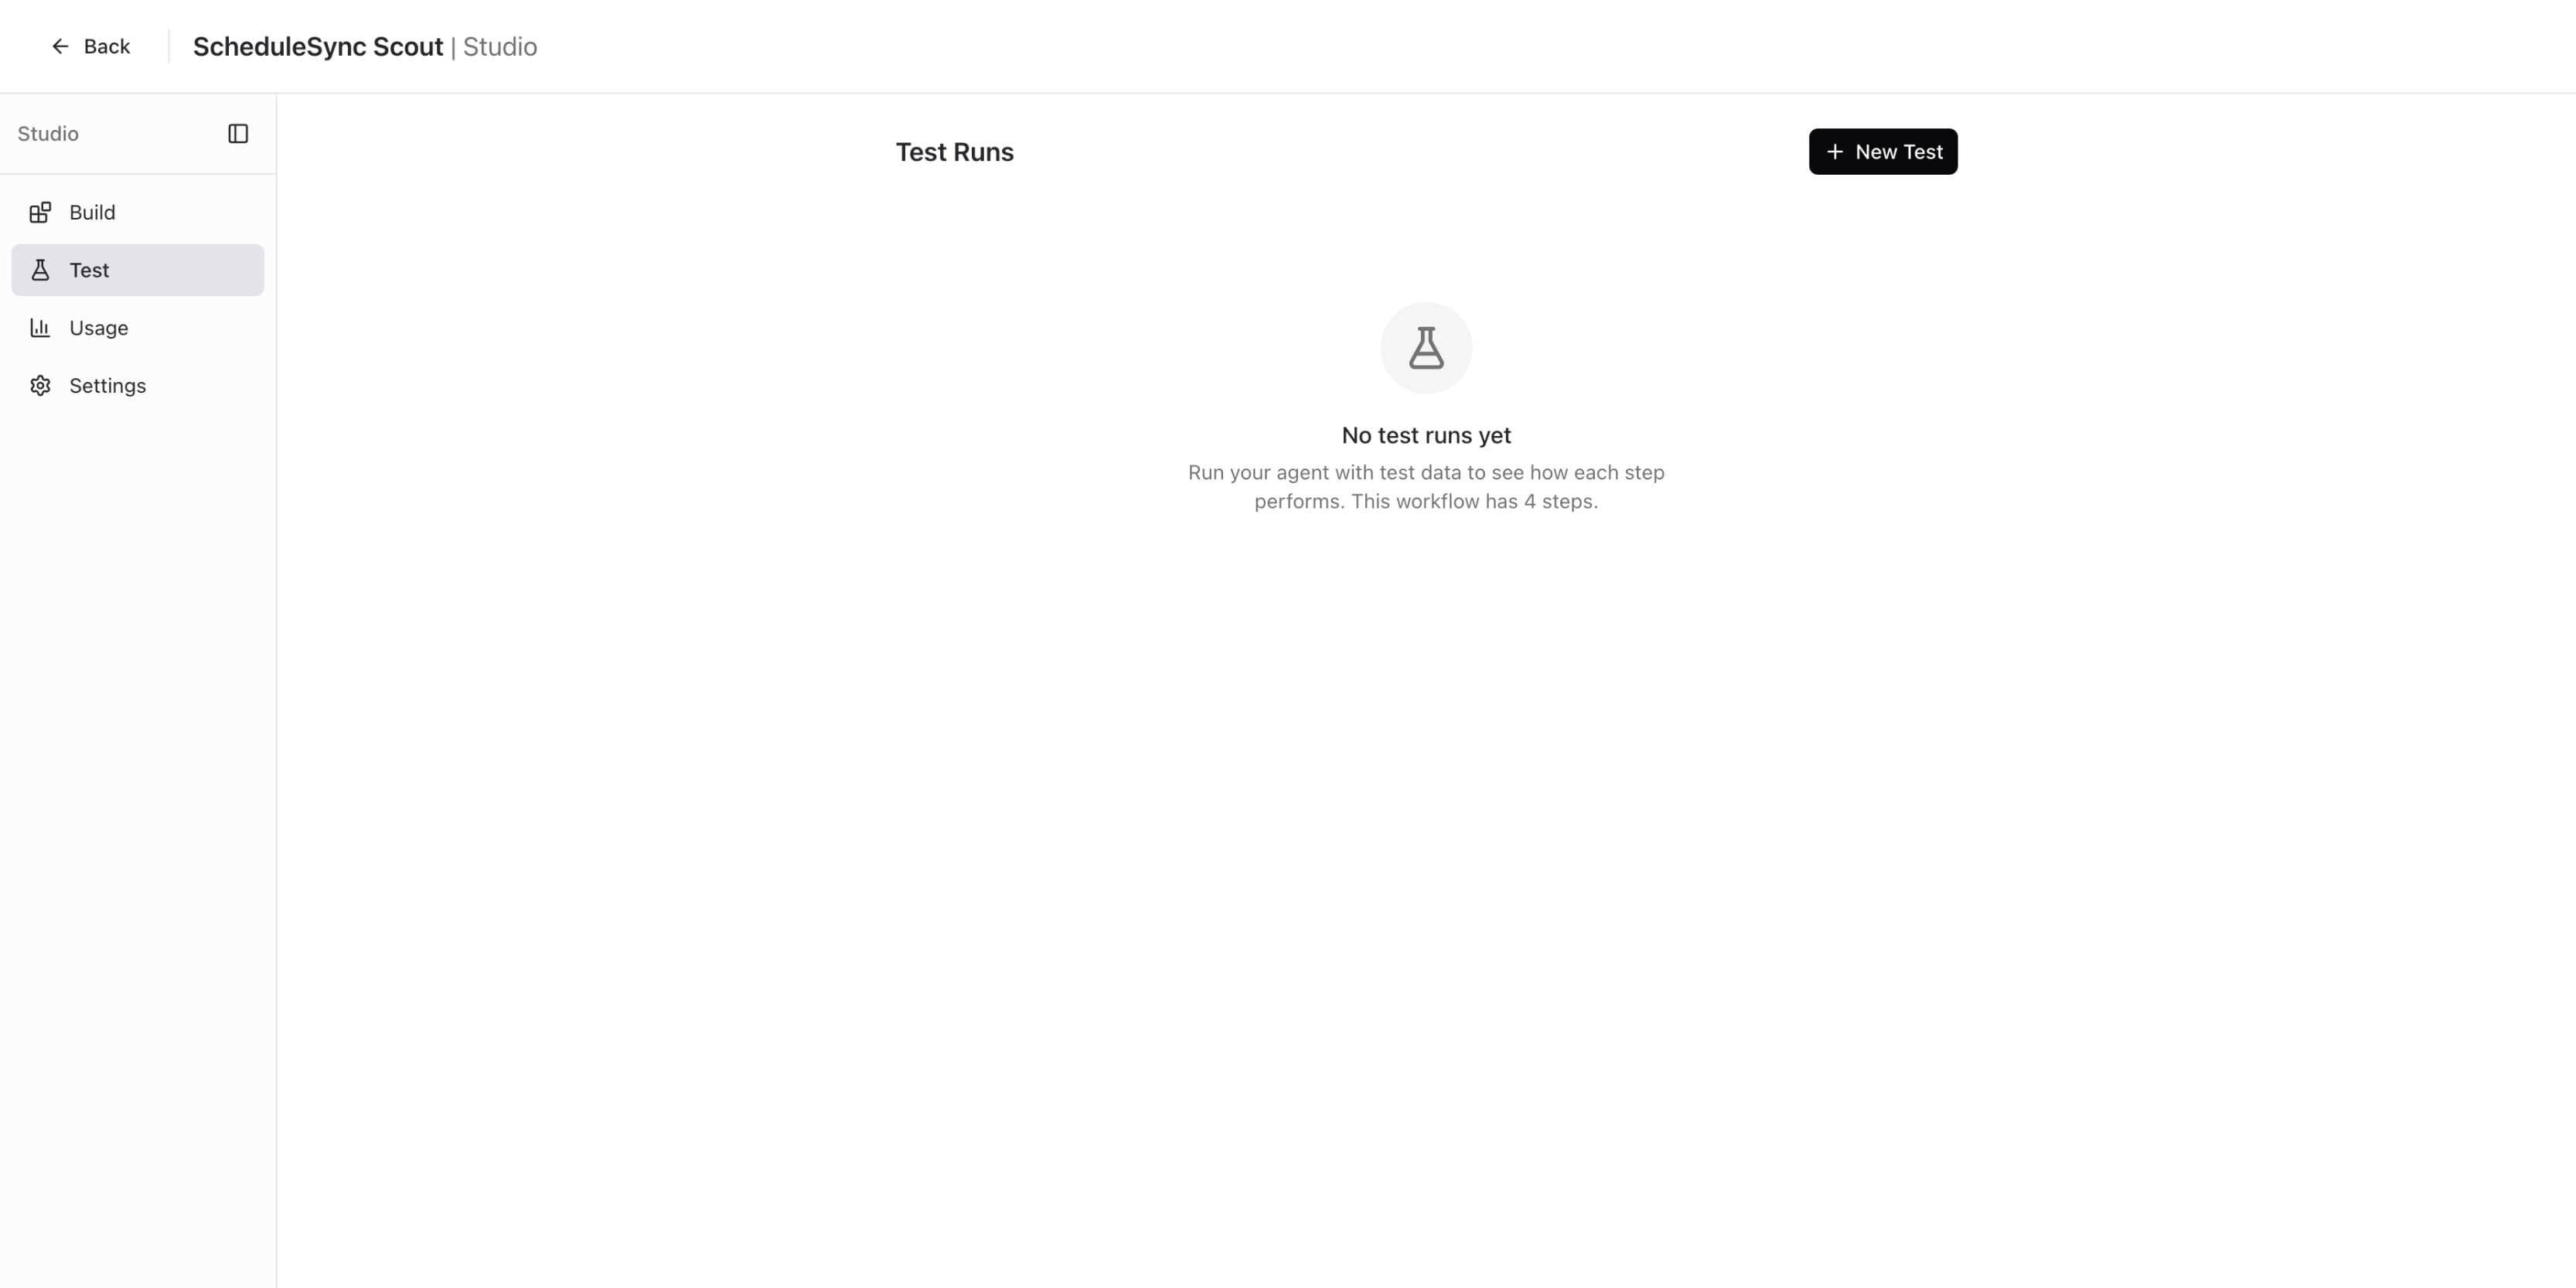
Task: Open Settings via the gear icon
Action: [x=41, y=385]
